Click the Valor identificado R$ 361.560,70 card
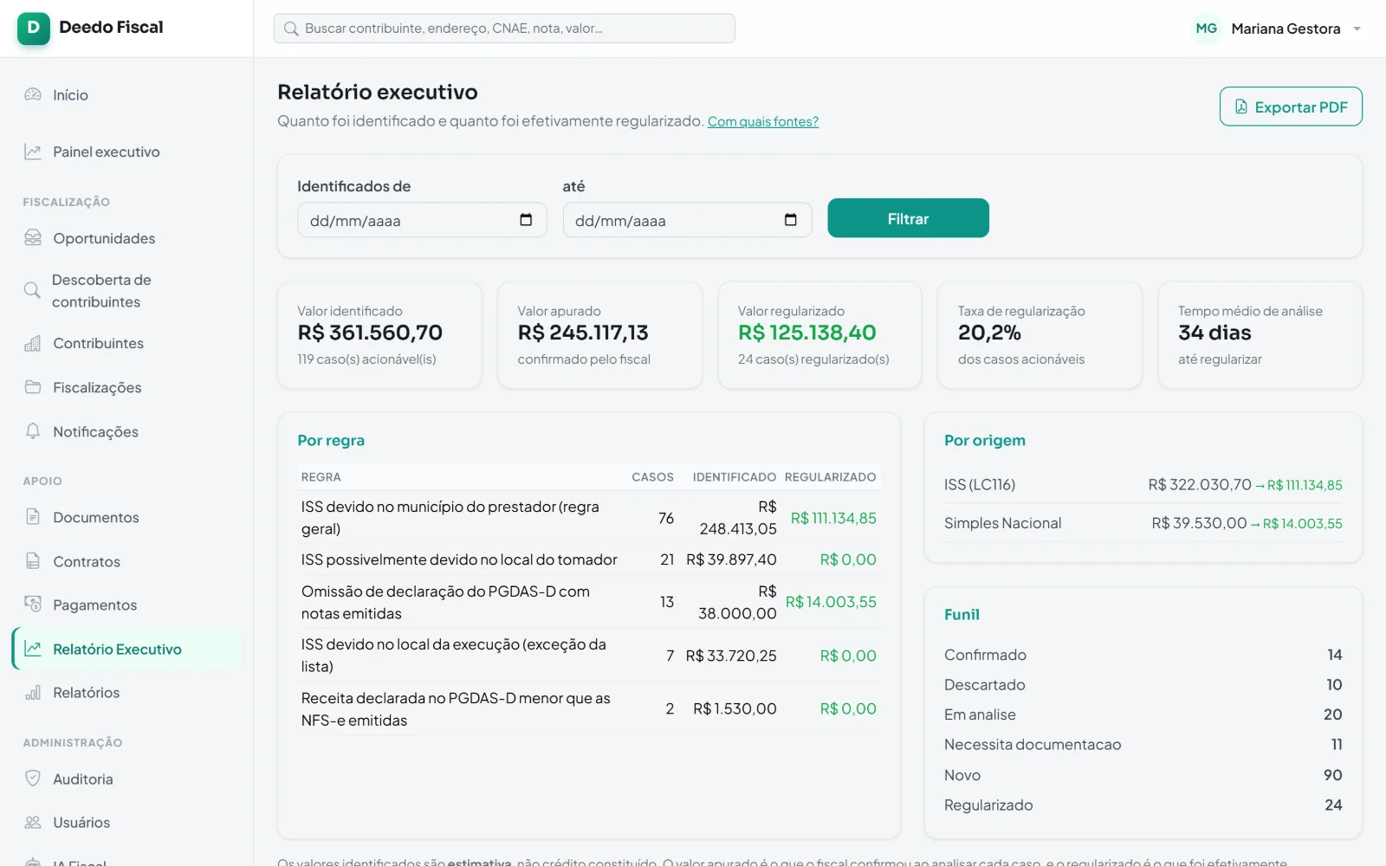 [x=379, y=335]
